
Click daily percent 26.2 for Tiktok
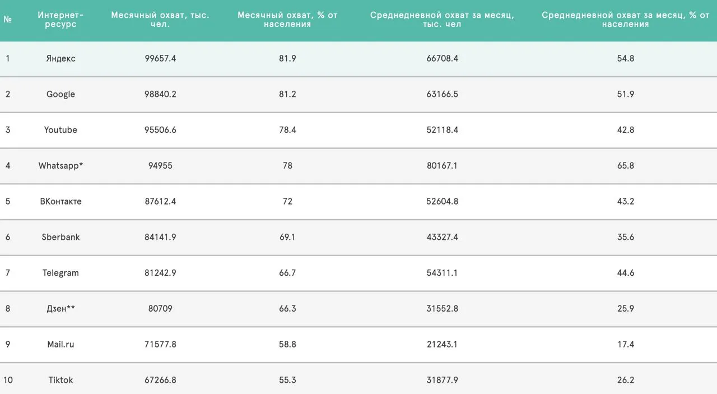click(626, 380)
